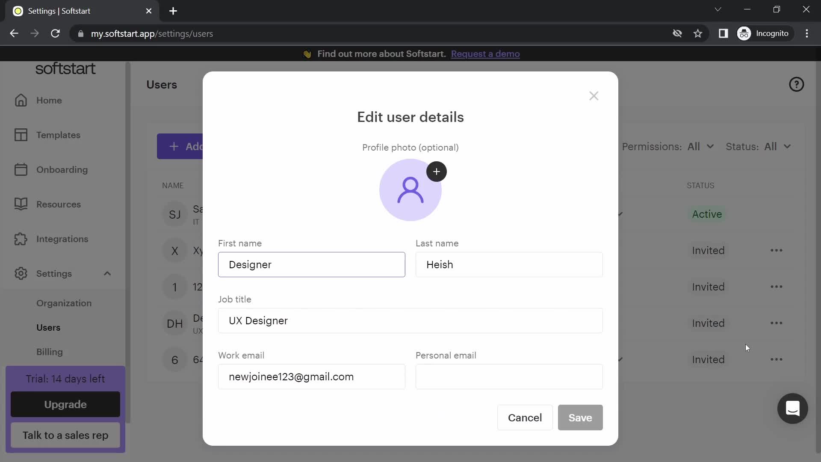Click the Home navigation icon
Image resolution: width=821 pixels, height=462 pixels.
click(x=20, y=100)
